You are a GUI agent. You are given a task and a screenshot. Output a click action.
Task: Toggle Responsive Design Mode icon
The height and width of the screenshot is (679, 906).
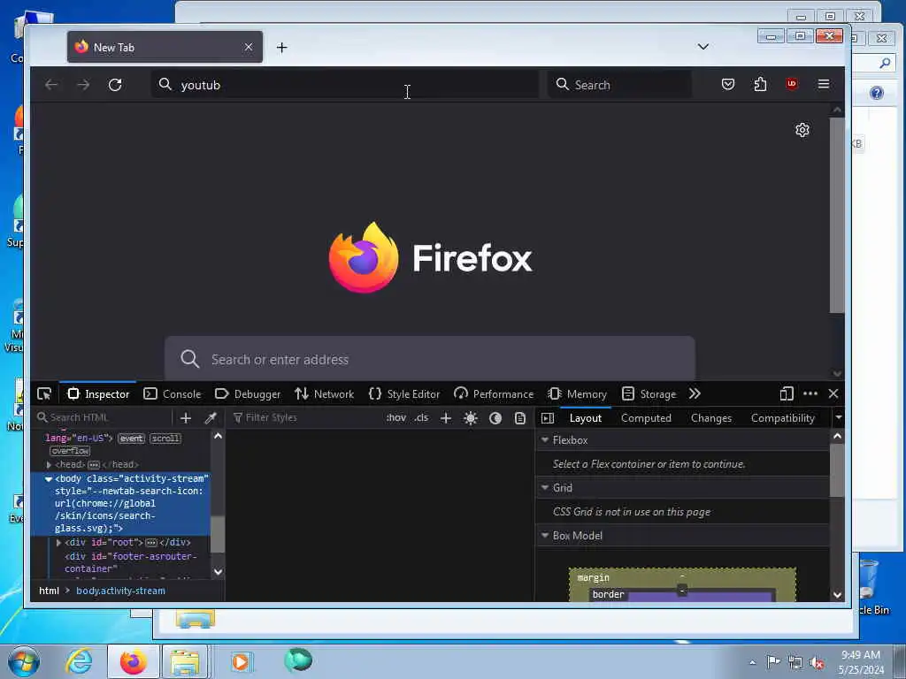click(x=787, y=393)
